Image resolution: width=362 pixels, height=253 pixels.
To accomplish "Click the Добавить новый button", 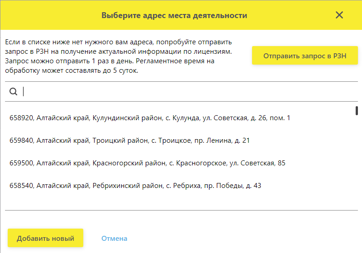I will point(46,238).
